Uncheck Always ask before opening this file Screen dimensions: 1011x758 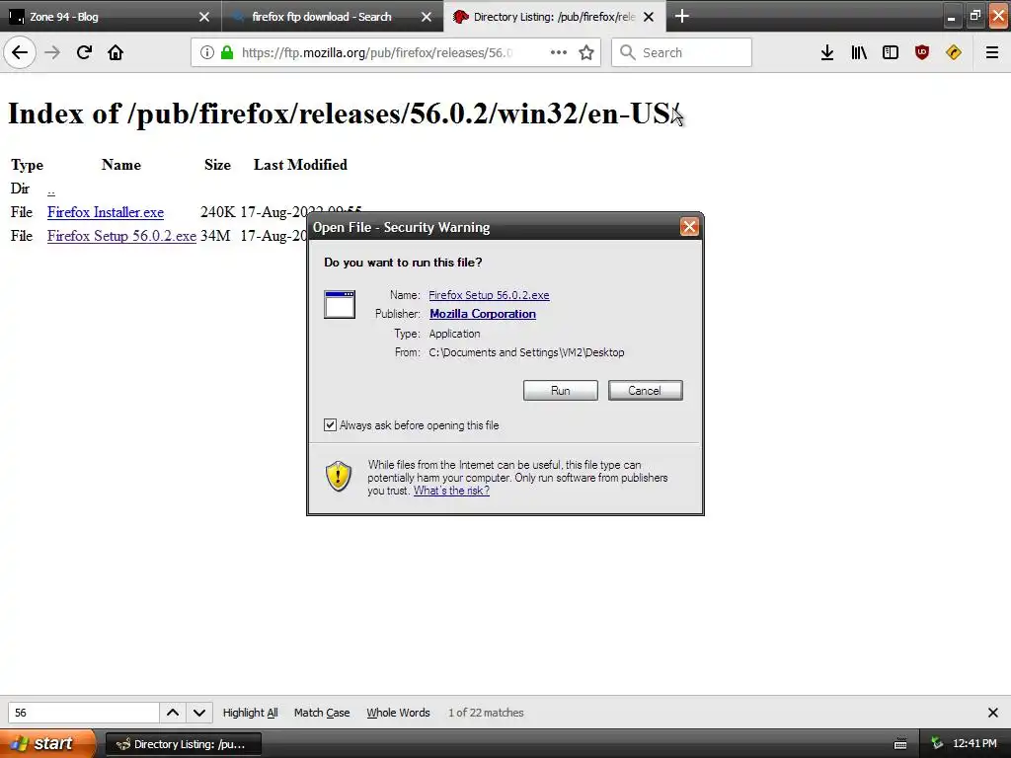[330, 424]
